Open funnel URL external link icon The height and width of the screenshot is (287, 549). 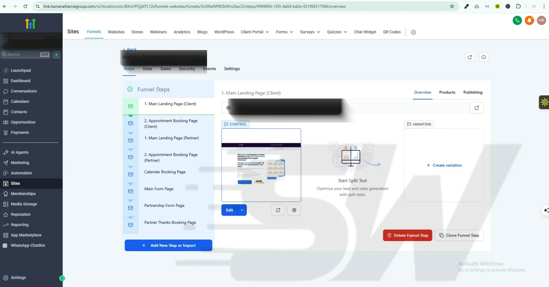[476, 108]
